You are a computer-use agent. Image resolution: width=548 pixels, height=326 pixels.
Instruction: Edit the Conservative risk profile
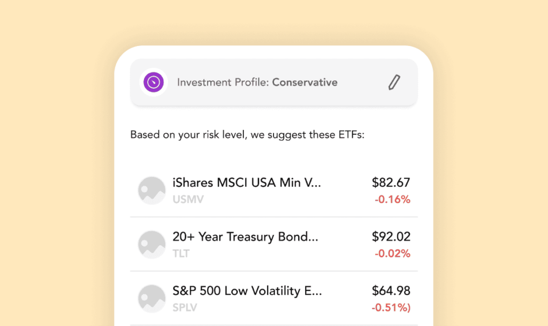pyautogui.click(x=394, y=82)
